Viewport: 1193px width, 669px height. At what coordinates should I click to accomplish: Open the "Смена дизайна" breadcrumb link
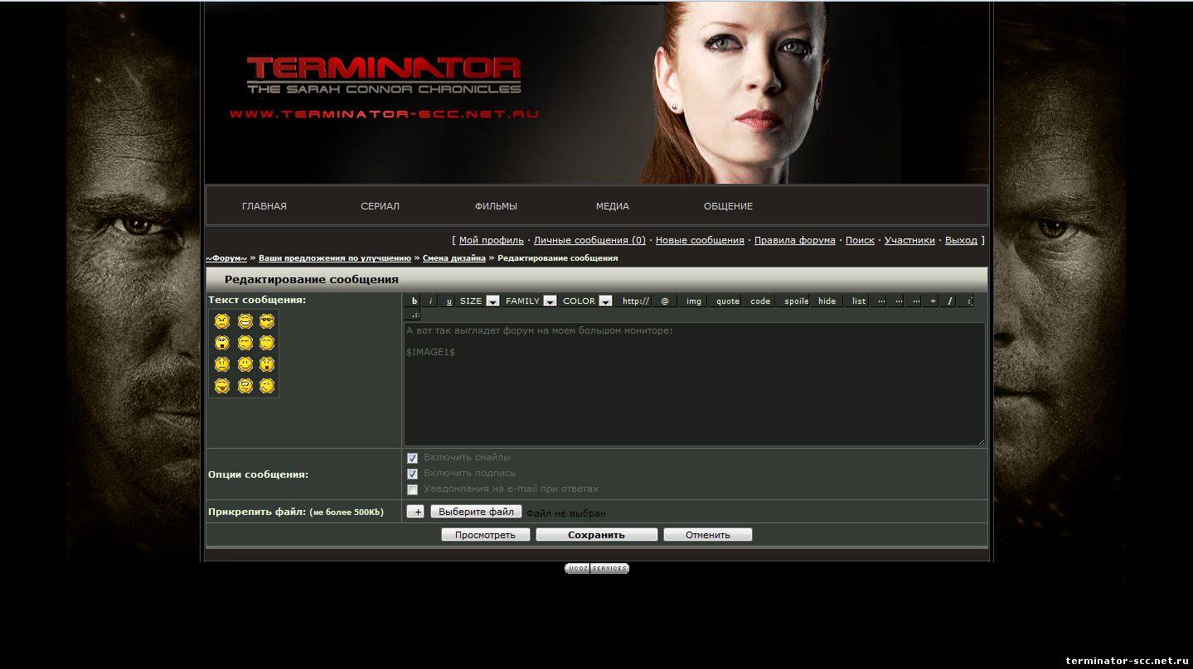tap(454, 258)
